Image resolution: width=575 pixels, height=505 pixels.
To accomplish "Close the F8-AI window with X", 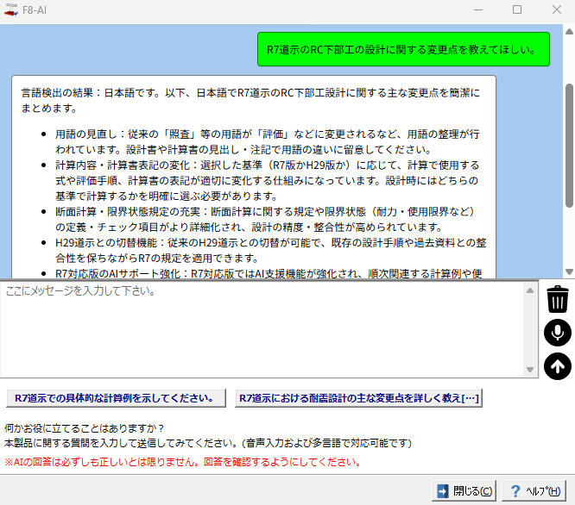I will 557,9.
